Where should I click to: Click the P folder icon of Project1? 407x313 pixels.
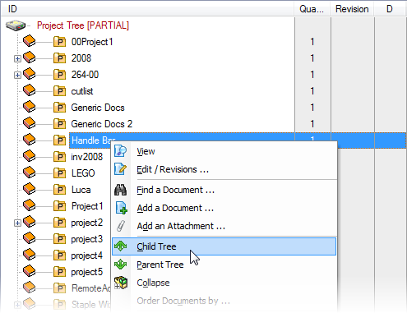tap(59, 206)
